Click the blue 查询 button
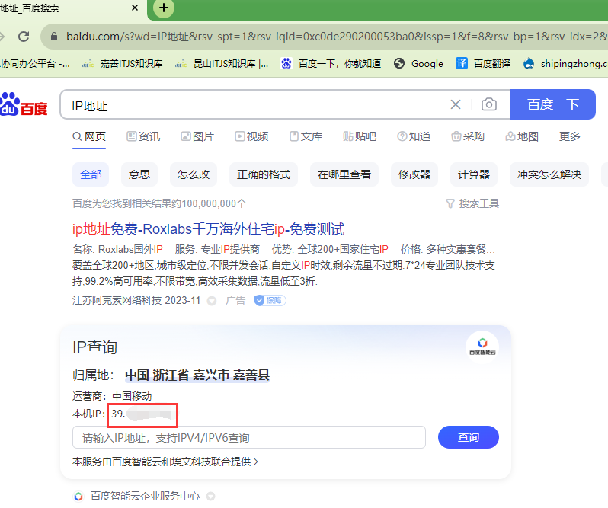 tap(469, 437)
